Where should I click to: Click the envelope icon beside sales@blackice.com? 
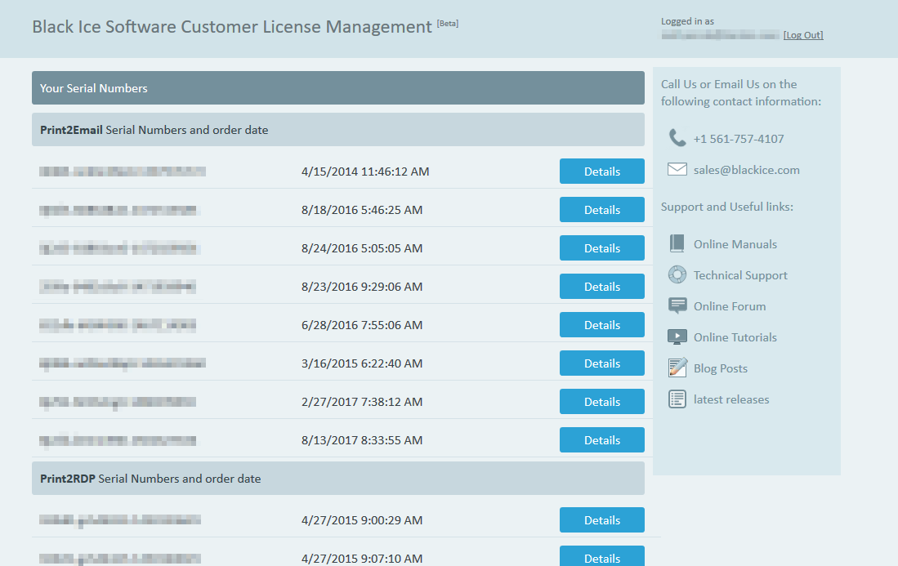[677, 169]
